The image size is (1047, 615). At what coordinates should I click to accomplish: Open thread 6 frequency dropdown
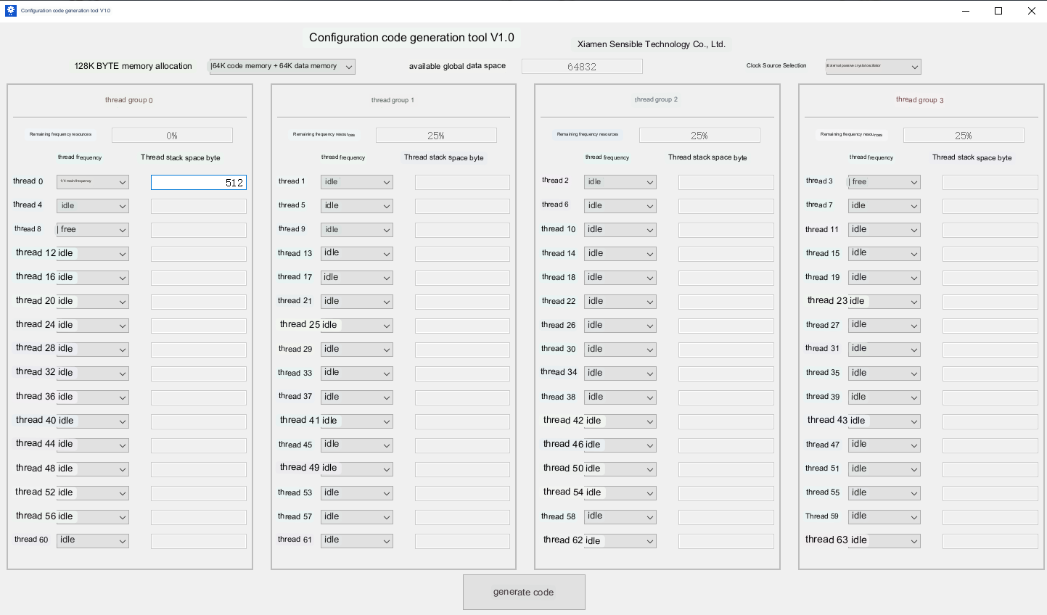[x=620, y=206]
